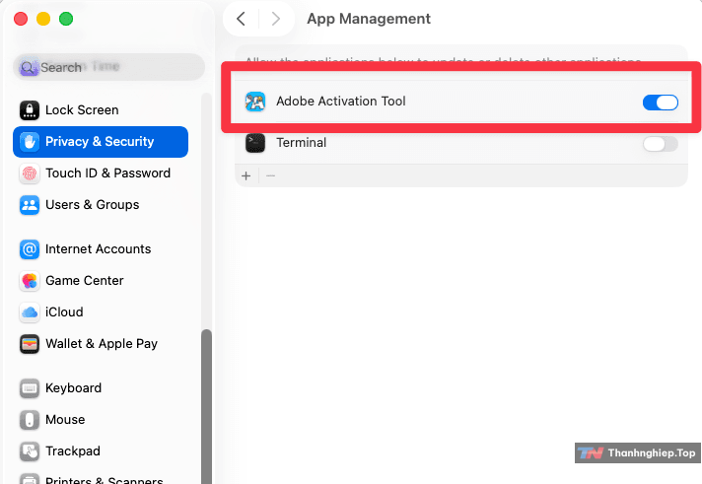Click the Lock Screen icon in sidebar
702x484 pixels.
(x=30, y=110)
